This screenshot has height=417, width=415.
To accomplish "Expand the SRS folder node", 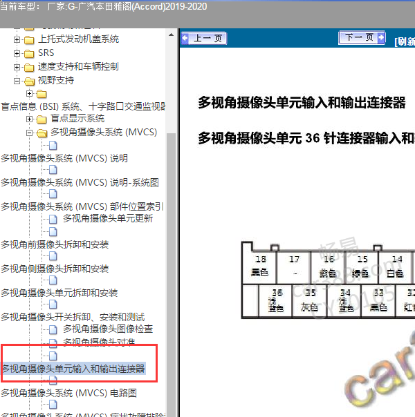I will click(17, 53).
